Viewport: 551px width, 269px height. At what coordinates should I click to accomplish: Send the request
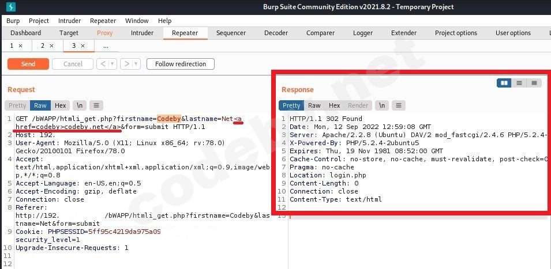click(x=28, y=64)
